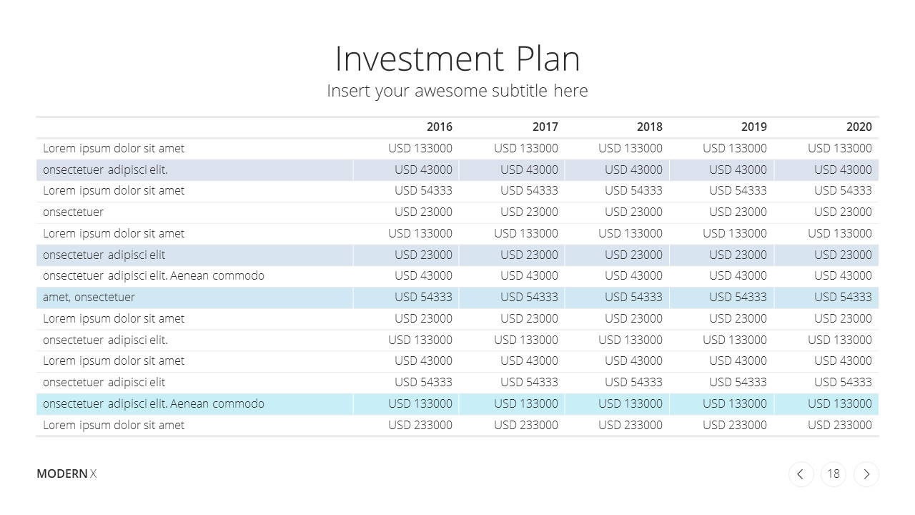Click the first 'Lorem ipsum dolor sit amet' row

pos(457,148)
